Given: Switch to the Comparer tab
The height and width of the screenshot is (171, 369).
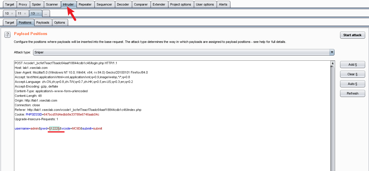Looking at the screenshot, I should (x=141, y=4).
